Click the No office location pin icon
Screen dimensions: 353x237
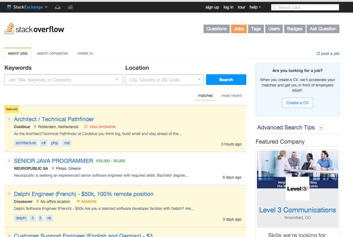[38, 202]
